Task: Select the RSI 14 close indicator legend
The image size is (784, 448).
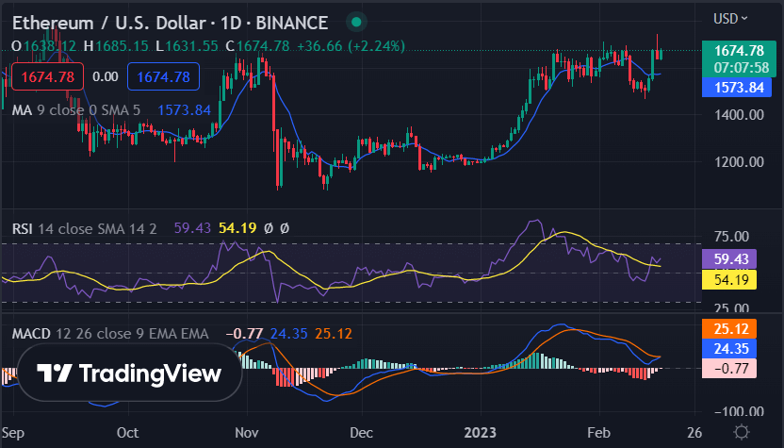Action: tap(89, 228)
